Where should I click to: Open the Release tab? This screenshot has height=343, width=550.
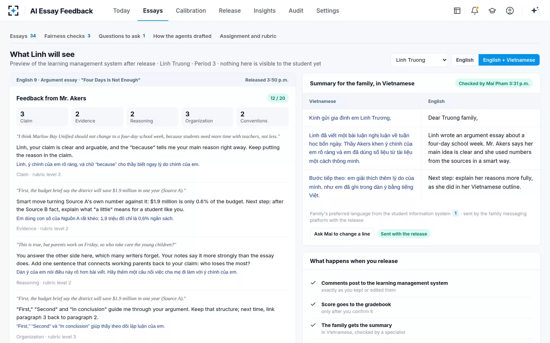(x=230, y=11)
